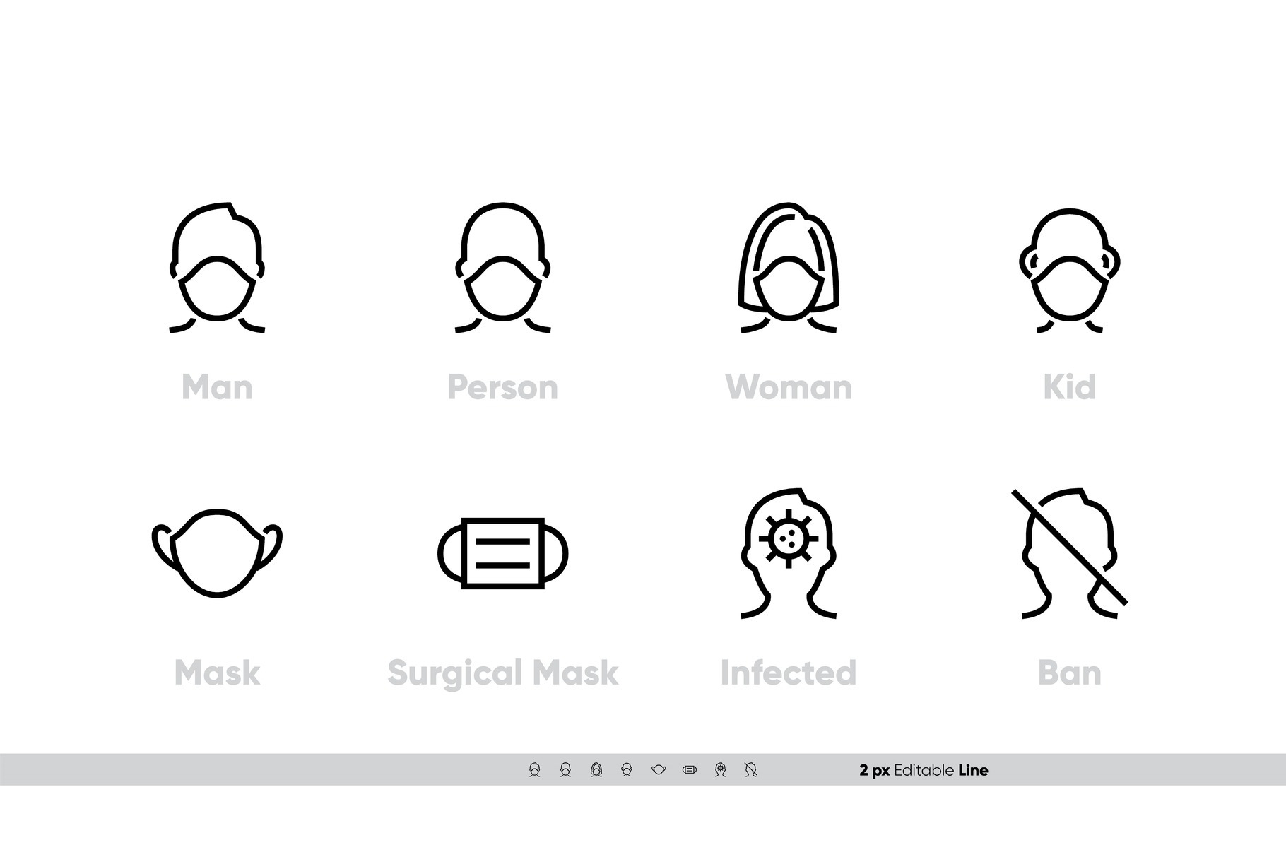The image size is (1286, 857).
Task: Click small infected head thumbnail in bottom strip
Action: (720, 770)
